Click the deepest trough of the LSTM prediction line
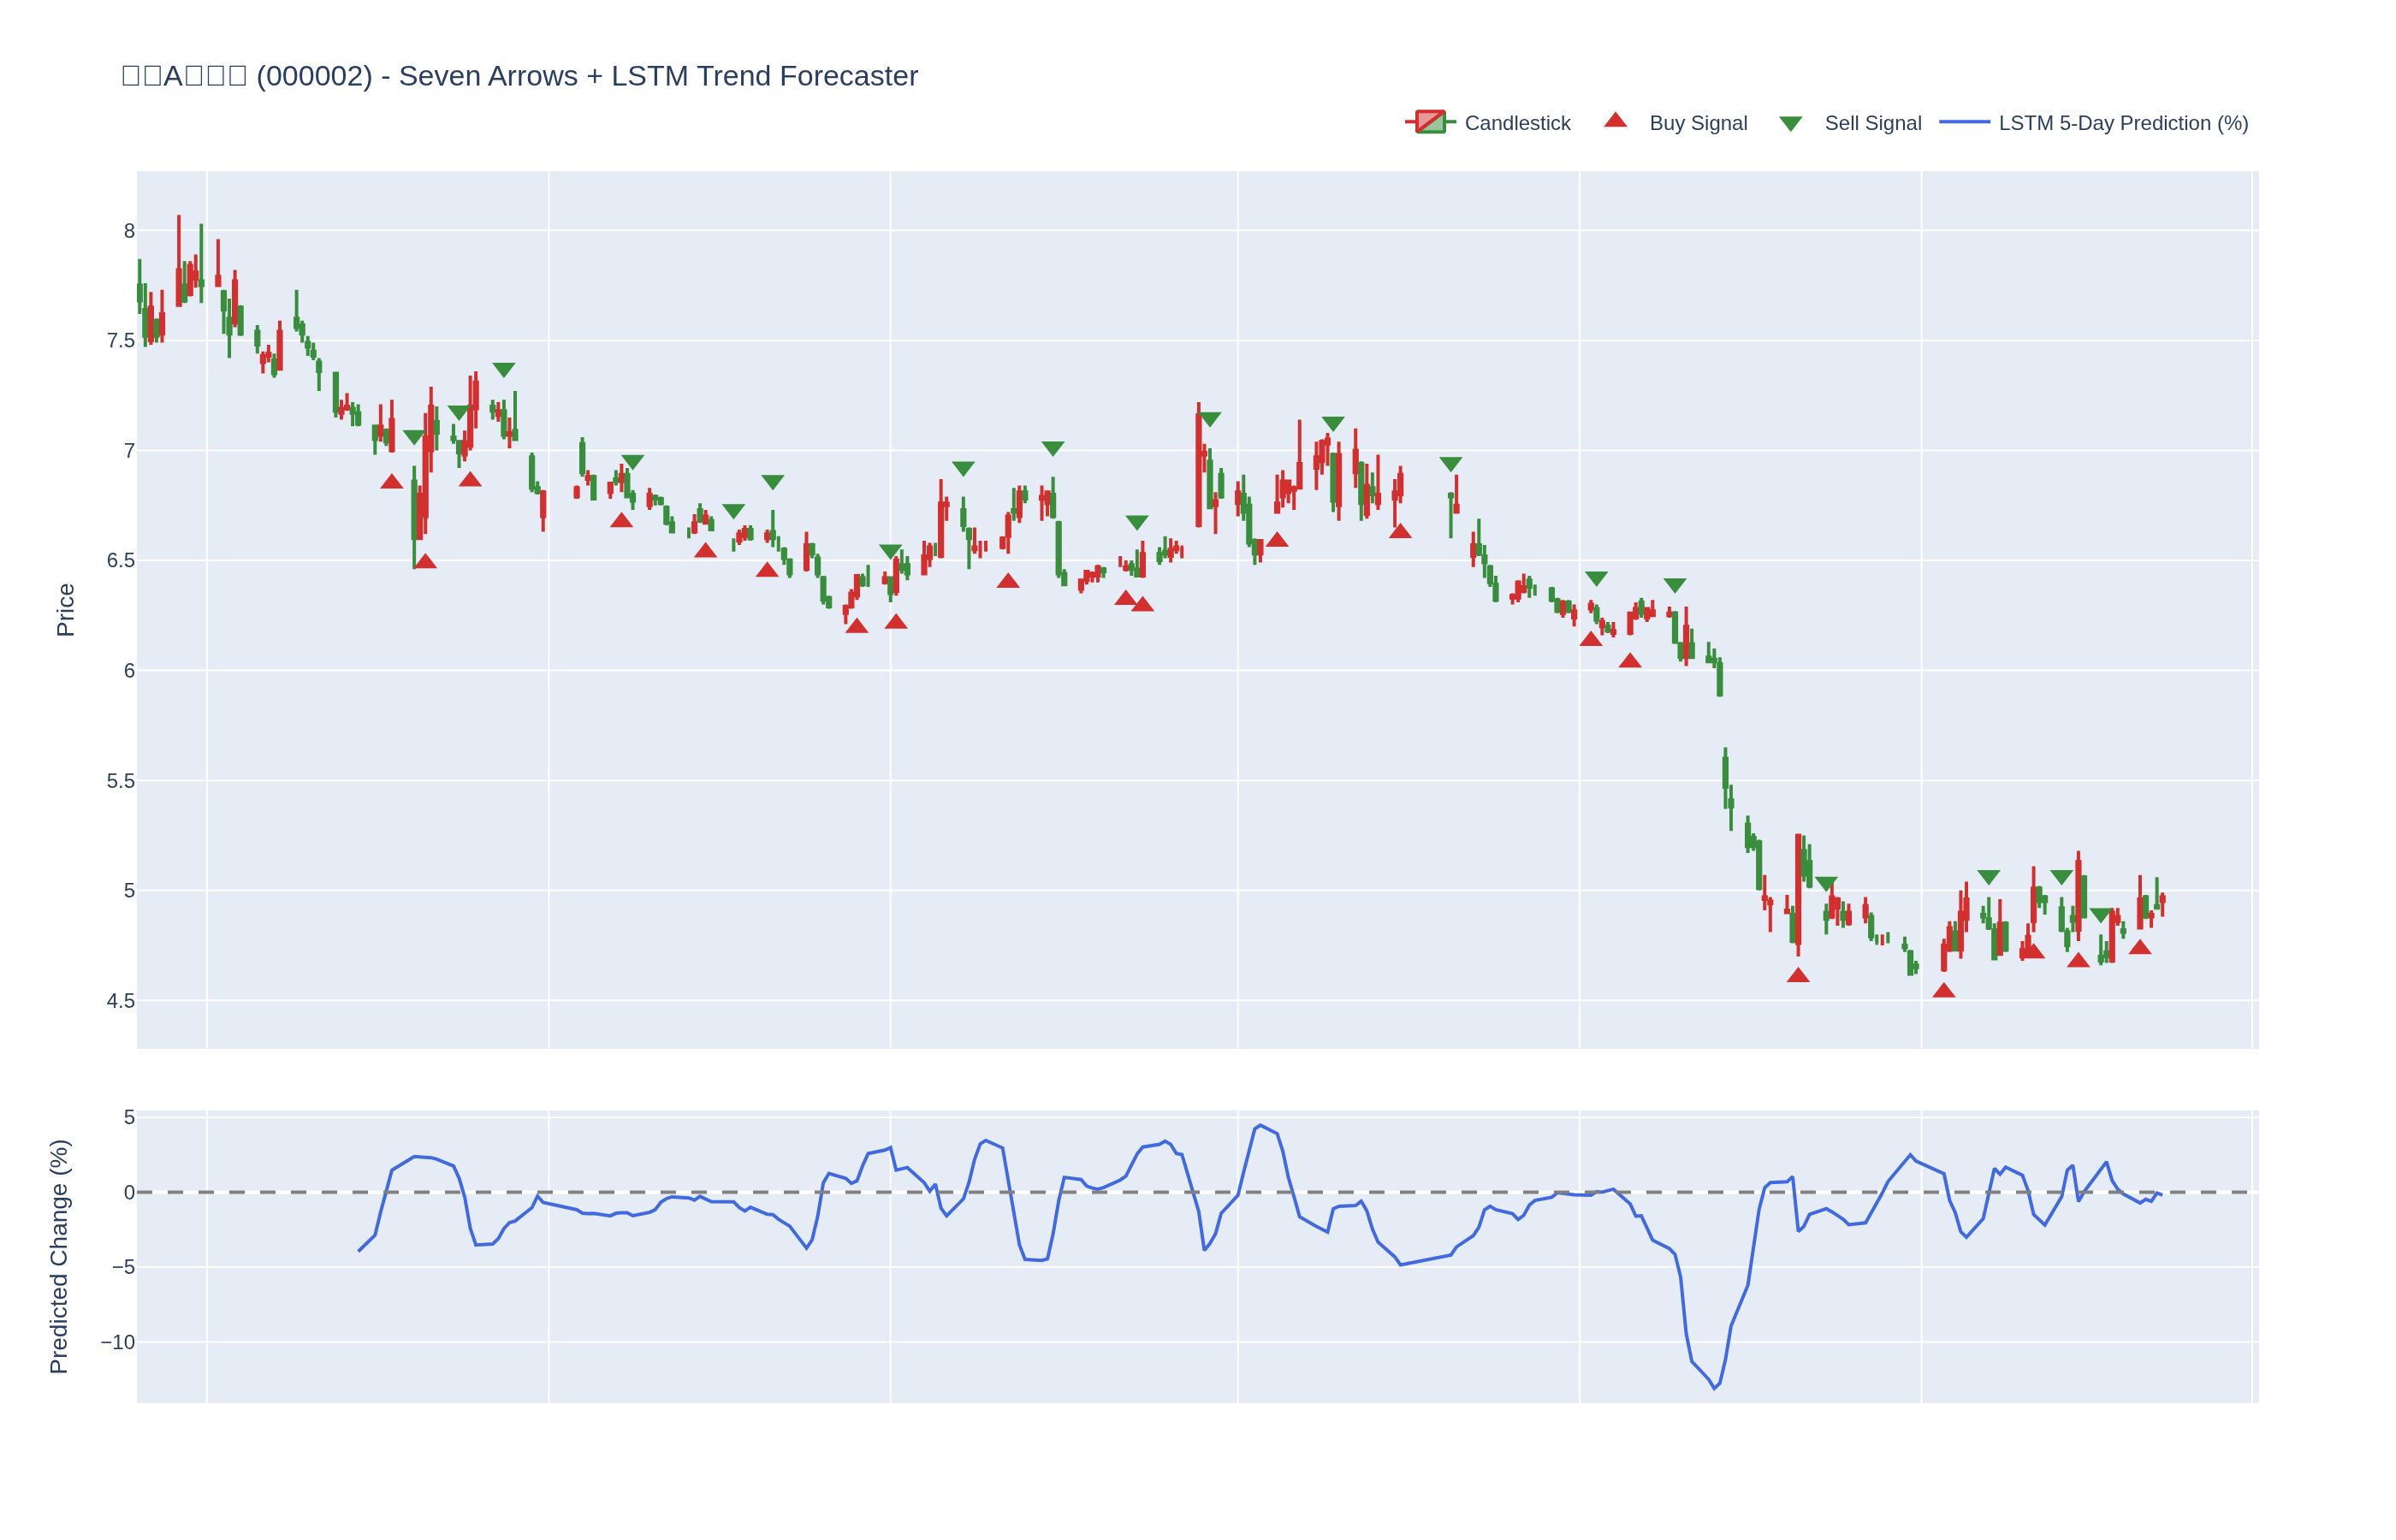Viewport: 2396px width, 1540px height. (x=1714, y=1388)
